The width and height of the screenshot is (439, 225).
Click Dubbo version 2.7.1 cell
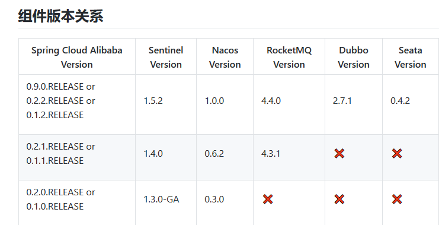pyautogui.click(x=354, y=104)
